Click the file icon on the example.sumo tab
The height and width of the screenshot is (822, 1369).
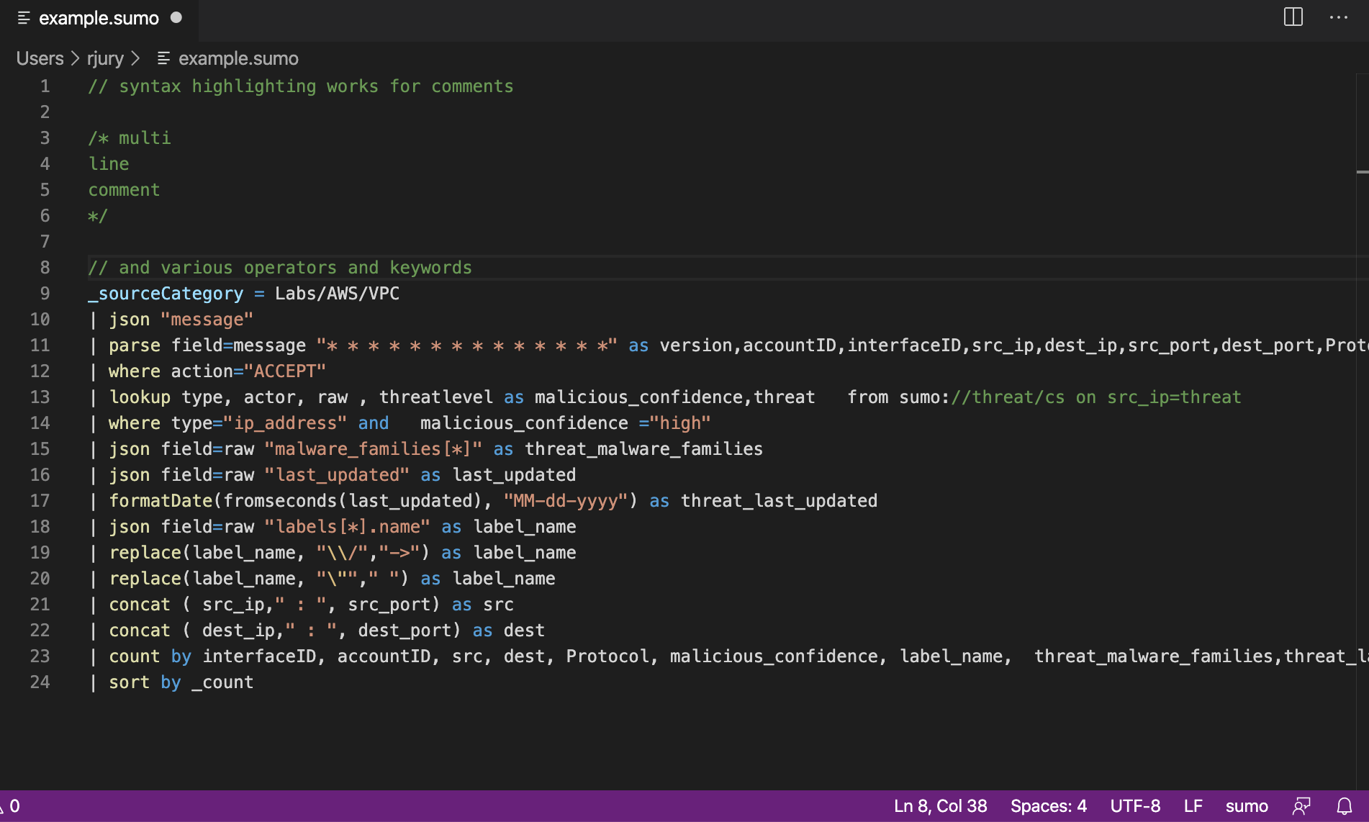pos(24,18)
